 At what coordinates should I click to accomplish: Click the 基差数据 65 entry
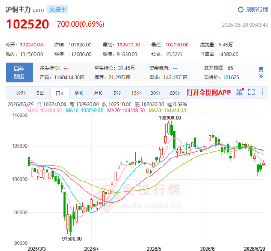(218, 68)
